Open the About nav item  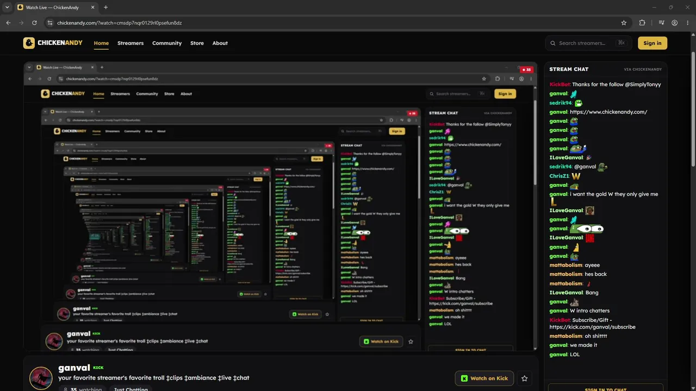(220, 43)
